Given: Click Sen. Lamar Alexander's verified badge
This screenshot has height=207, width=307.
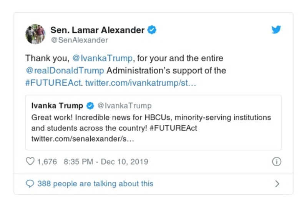Looking at the screenshot, I should coord(152,30).
